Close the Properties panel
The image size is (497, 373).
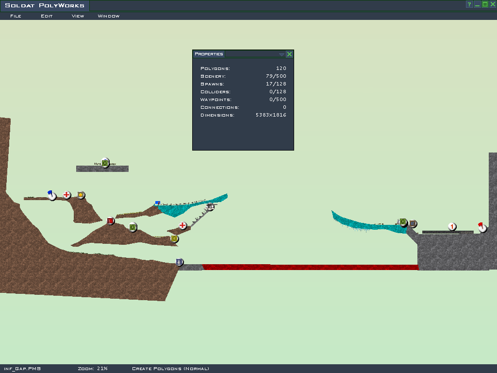(x=289, y=54)
